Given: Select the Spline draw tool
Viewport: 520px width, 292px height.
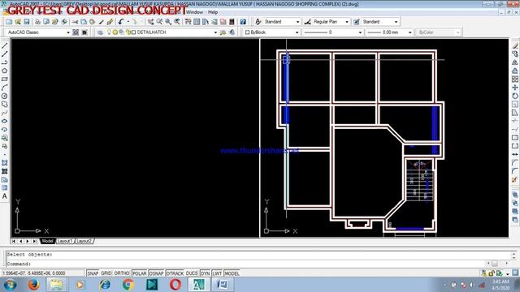Looking at the screenshot, I should 5,113.
